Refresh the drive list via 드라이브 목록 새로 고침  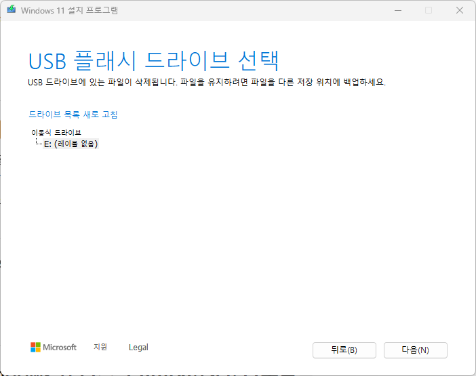coord(73,114)
